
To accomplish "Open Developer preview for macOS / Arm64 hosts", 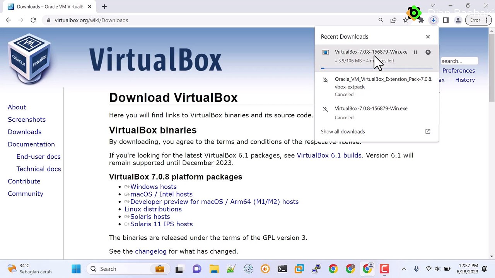I will point(214,202).
